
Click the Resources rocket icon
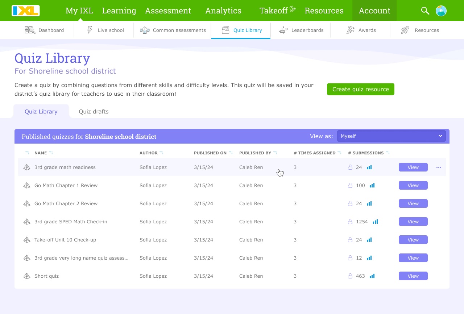405,30
